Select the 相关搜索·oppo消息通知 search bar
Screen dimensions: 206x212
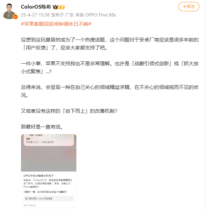point(49,198)
